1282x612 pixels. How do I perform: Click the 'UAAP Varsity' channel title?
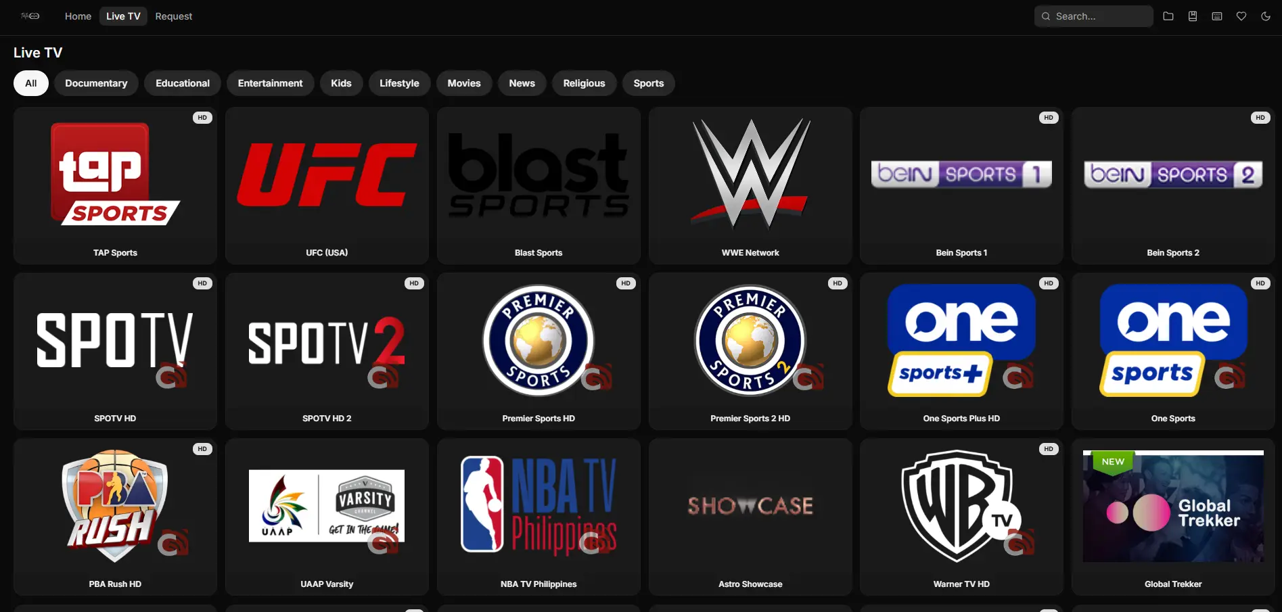point(327,584)
